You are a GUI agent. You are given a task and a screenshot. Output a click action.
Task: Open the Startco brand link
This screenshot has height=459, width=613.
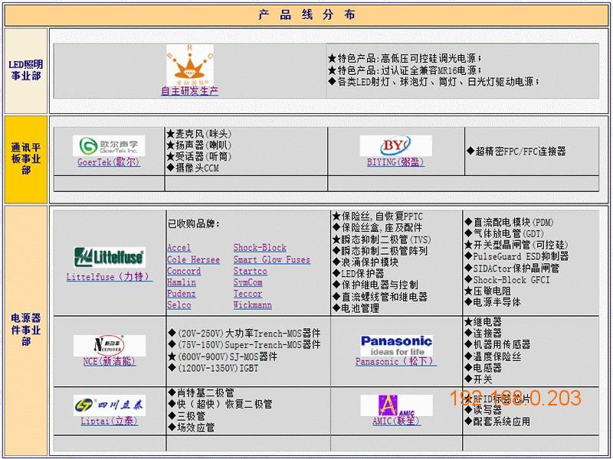(x=251, y=271)
